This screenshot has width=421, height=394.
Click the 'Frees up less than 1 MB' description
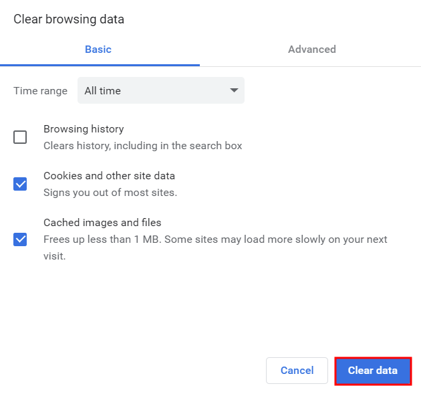(x=100, y=239)
